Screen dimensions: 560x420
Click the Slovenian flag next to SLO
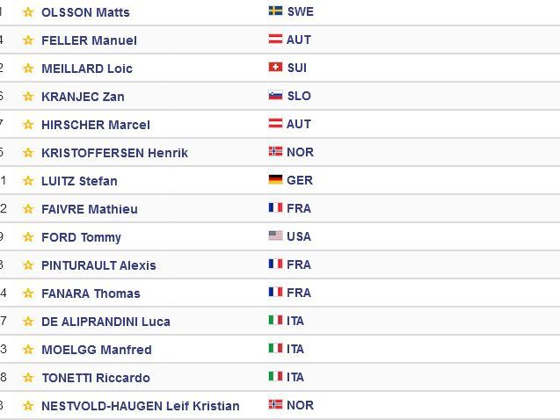pyautogui.click(x=275, y=95)
